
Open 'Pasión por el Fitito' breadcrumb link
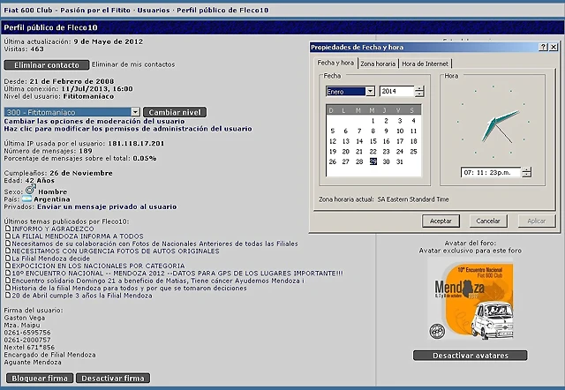[95, 10]
